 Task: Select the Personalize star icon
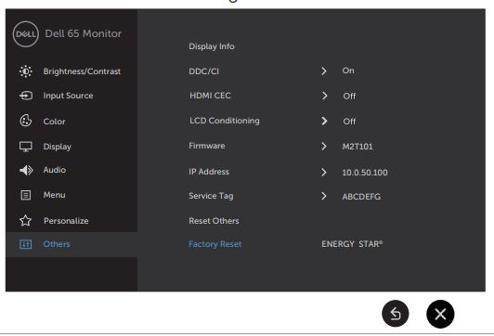tap(25, 220)
